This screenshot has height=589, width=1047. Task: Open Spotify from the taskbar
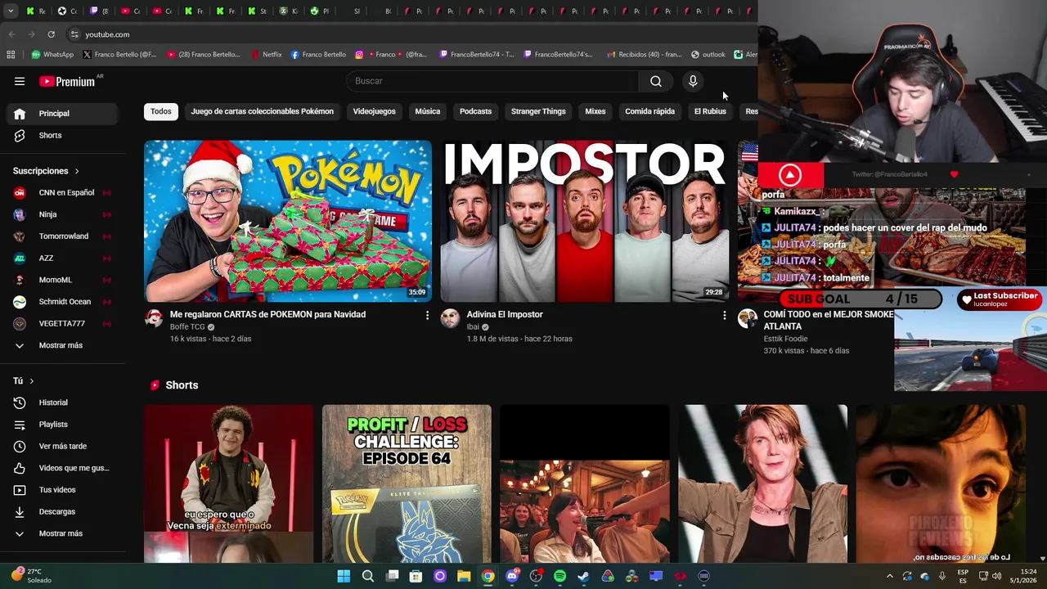[x=559, y=576]
